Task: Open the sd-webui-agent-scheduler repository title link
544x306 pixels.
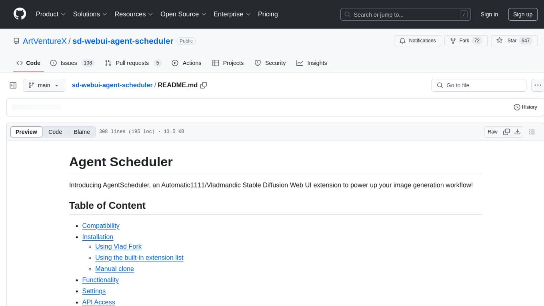Action: click(123, 41)
